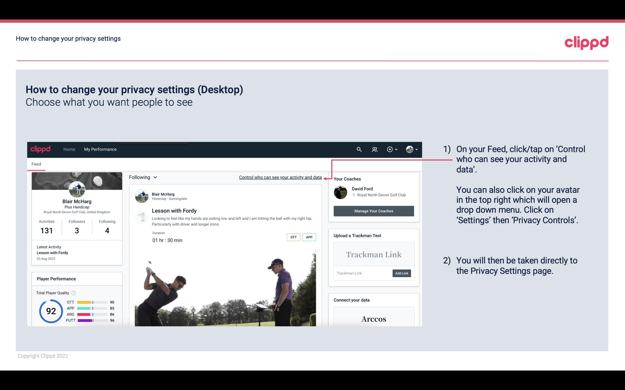Click the Manage Your Coaches button
The height and width of the screenshot is (390, 625).
(x=374, y=211)
